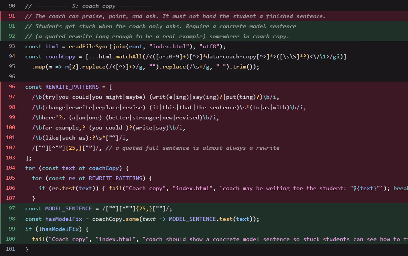Click "for (const text of coachCopy) {"
Screen dimensions: 408x256
click(77, 168)
